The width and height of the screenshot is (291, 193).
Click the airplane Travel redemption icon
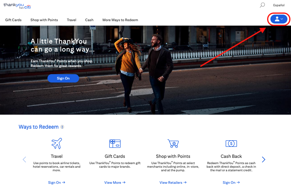point(56,143)
